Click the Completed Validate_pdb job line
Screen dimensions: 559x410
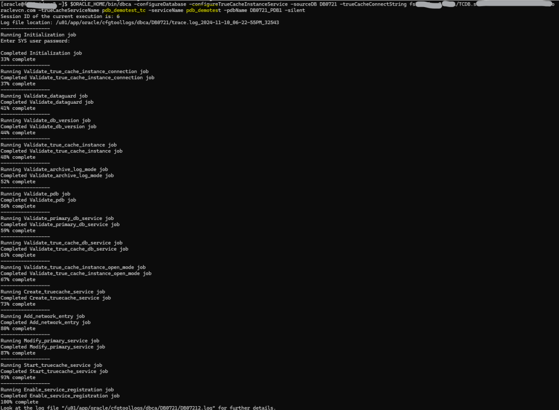pyautogui.click(x=38, y=200)
